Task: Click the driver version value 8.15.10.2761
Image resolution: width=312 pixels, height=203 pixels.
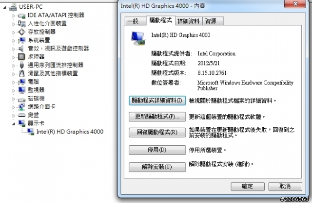Action: (x=212, y=73)
